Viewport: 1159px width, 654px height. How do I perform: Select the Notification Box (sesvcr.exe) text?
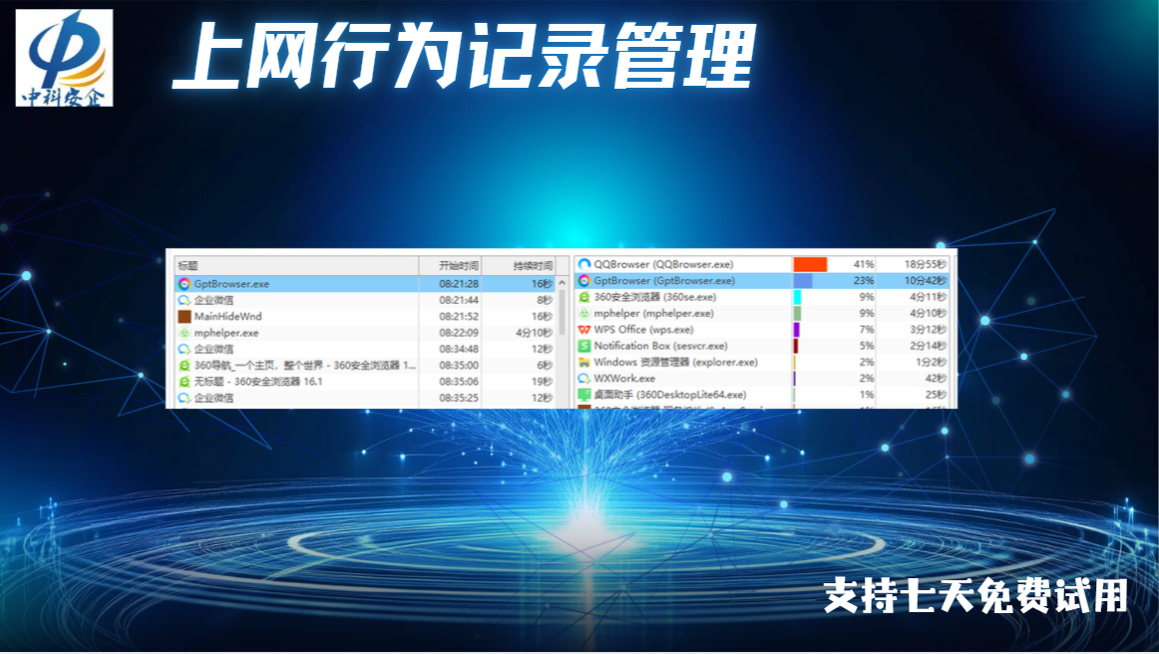pos(661,346)
